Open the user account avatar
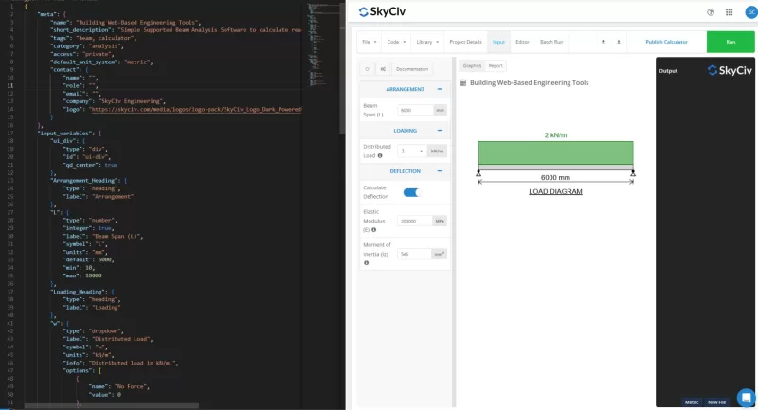 click(x=750, y=12)
